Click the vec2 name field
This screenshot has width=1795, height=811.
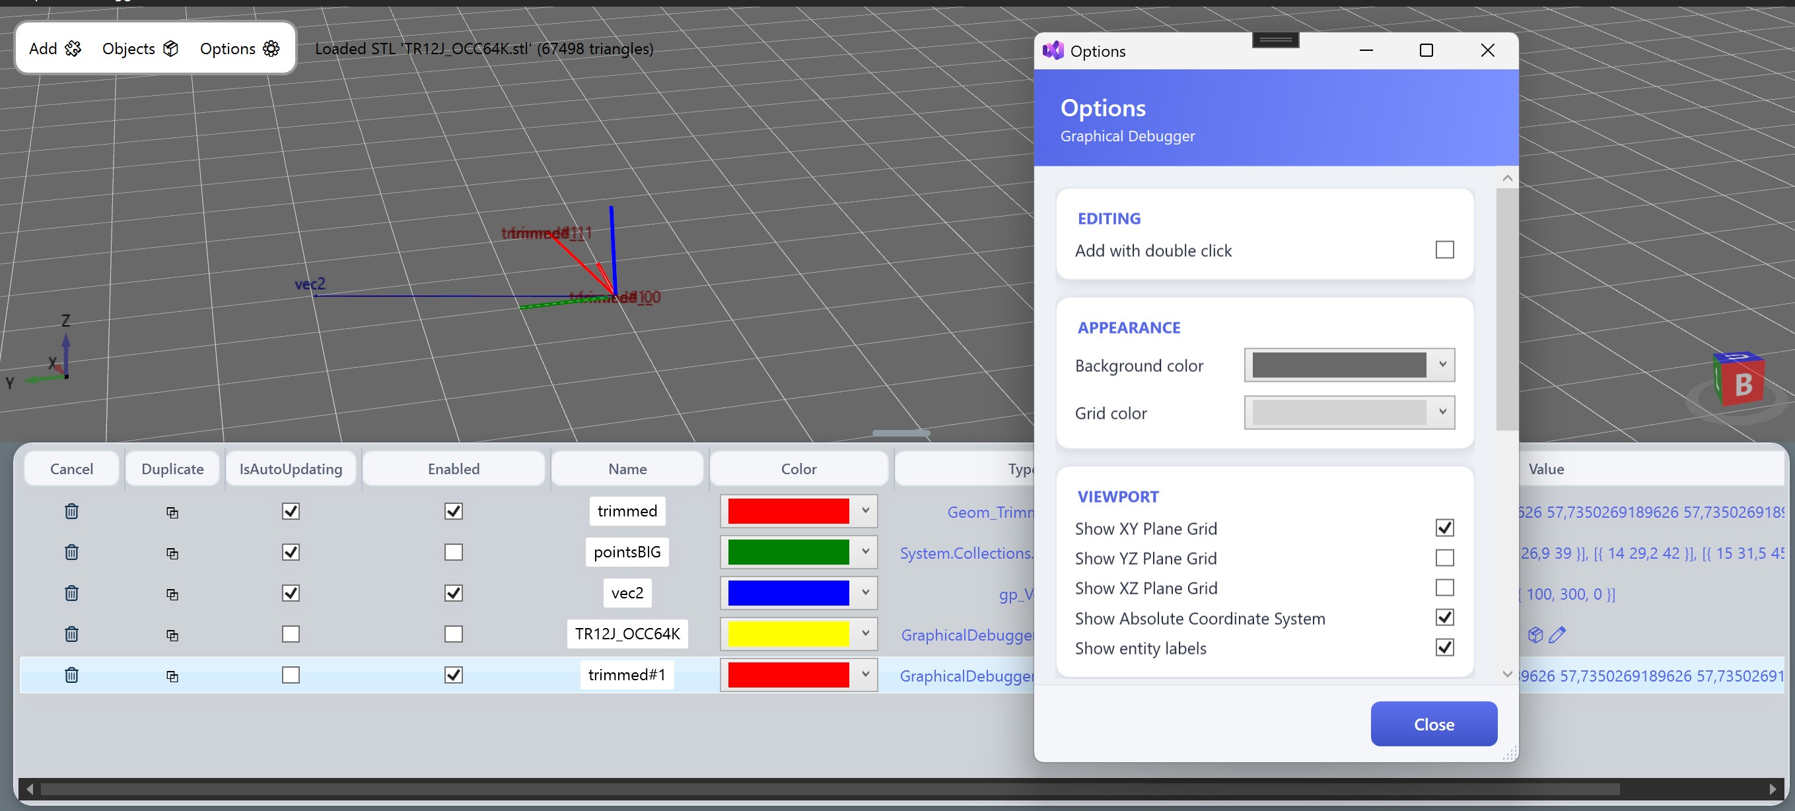click(627, 594)
